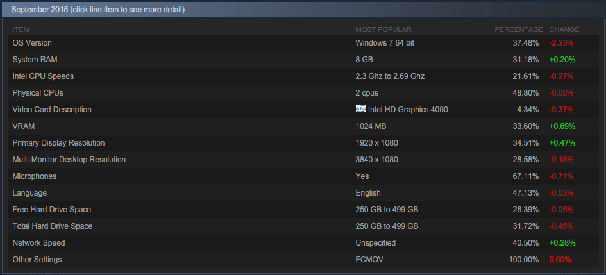Viewport: 606px width, 275px height.
Task: Click the Total Hard Drive Space item
Action: 53,226
